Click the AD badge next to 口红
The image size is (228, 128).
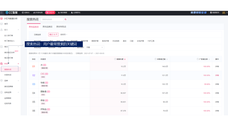47,74
